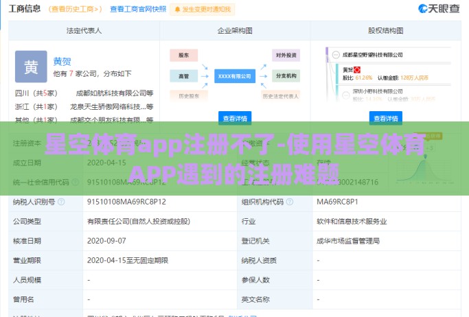Click the red 7 company count
The image size is (469, 317).
[71, 73]
